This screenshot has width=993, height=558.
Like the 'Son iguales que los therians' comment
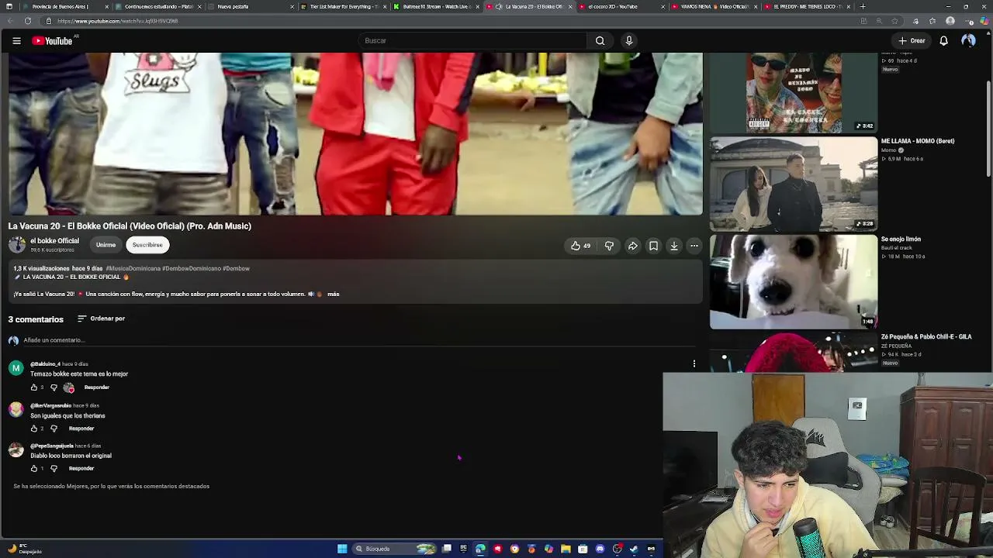[x=33, y=429]
